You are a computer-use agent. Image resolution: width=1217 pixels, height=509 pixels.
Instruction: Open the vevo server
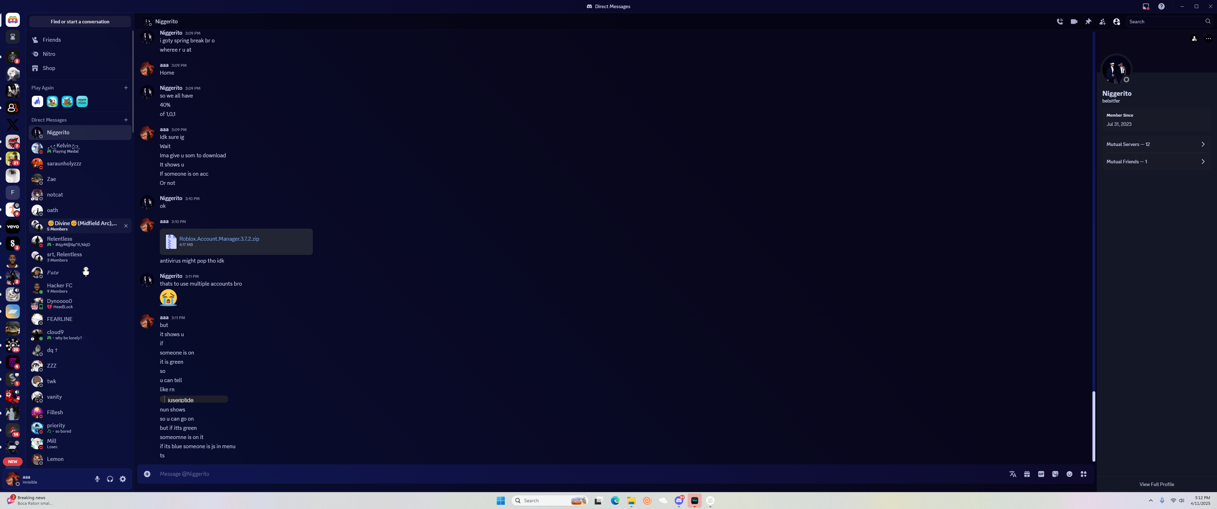(13, 227)
